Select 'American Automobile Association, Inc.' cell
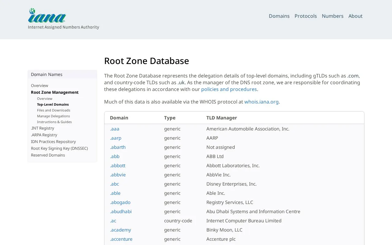This screenshot has width=392, height=245. tap(248, 129)
